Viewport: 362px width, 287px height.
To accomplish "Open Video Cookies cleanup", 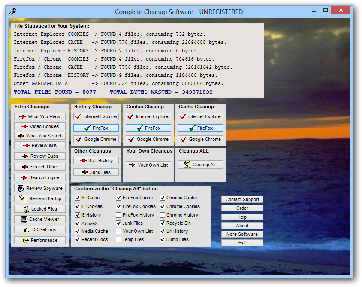I will pyautogui.click(x=40, y=126).
